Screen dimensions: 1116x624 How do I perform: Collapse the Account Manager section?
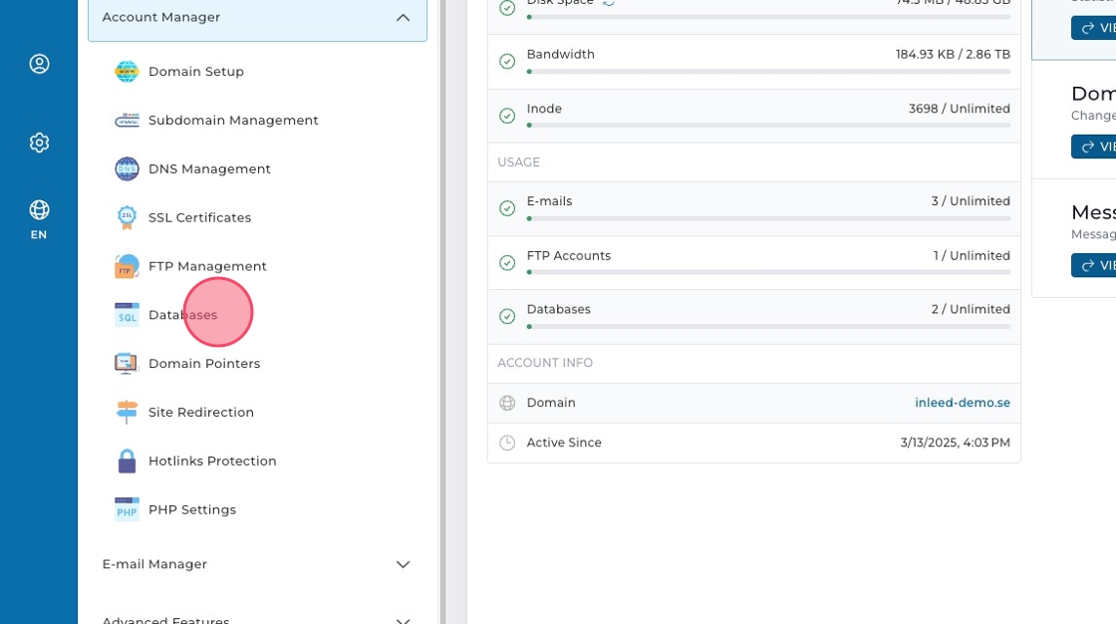pyautogui.click(x=403, y=18)
